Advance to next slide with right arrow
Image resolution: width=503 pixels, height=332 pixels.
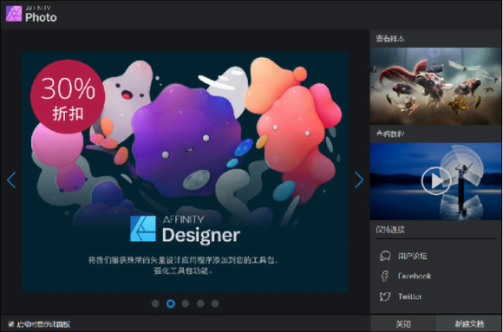(x=359, y=179)
